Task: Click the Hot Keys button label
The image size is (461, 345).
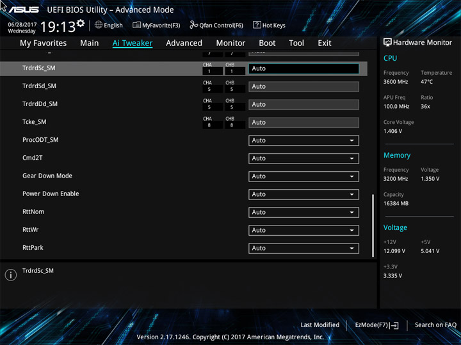Action: point(274,26)
